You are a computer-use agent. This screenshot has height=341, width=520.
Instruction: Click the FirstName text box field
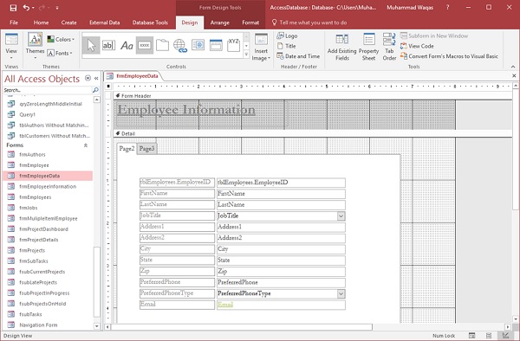(x=281, y=194)
